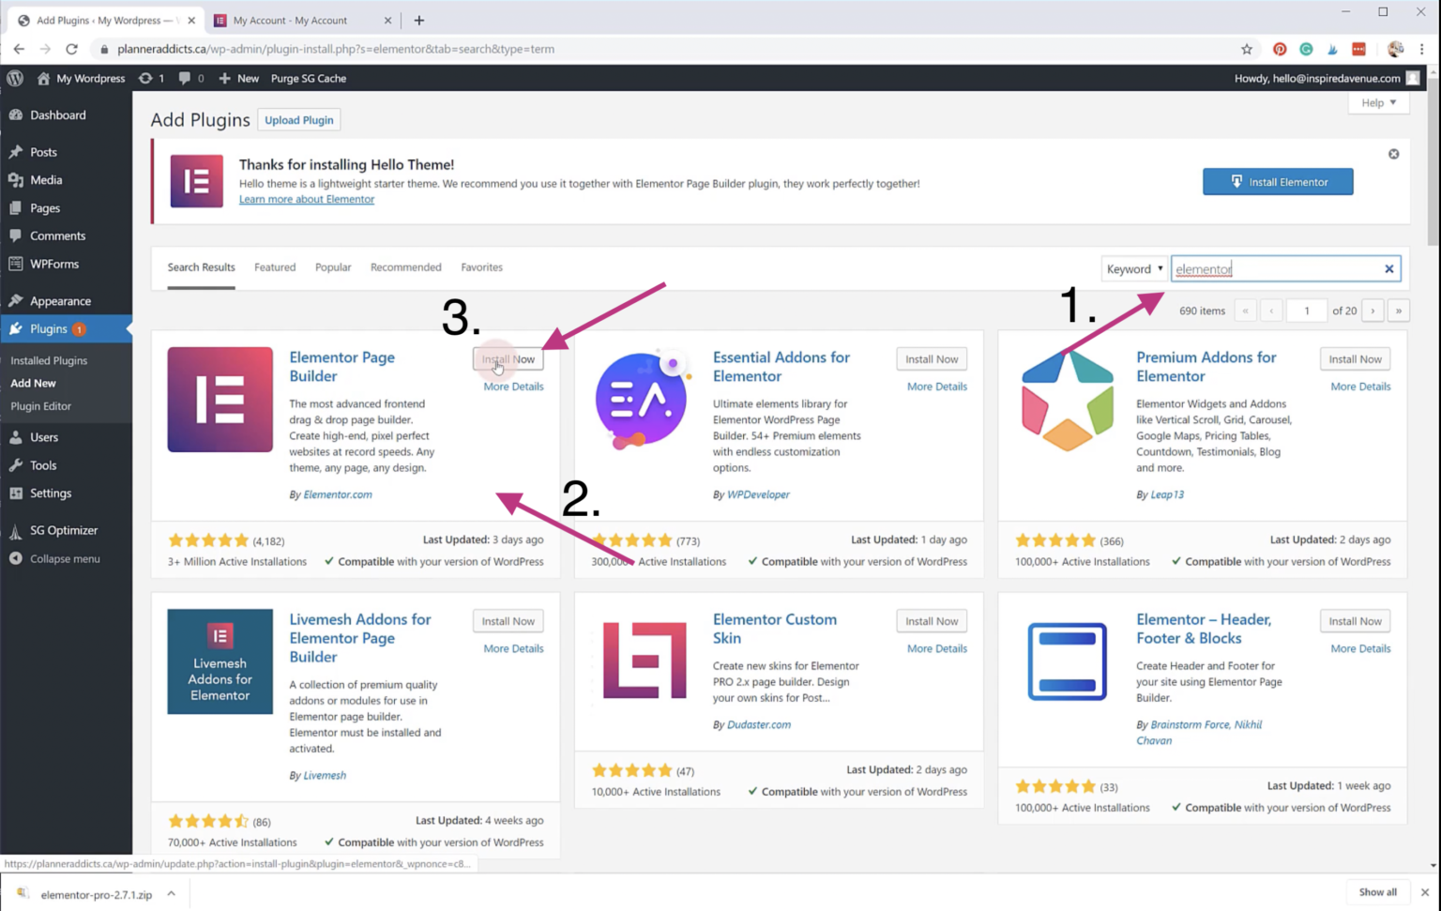Collapse the admin sidebar menu
Viewport: 1441px width, 911px height.
[54, 558]
